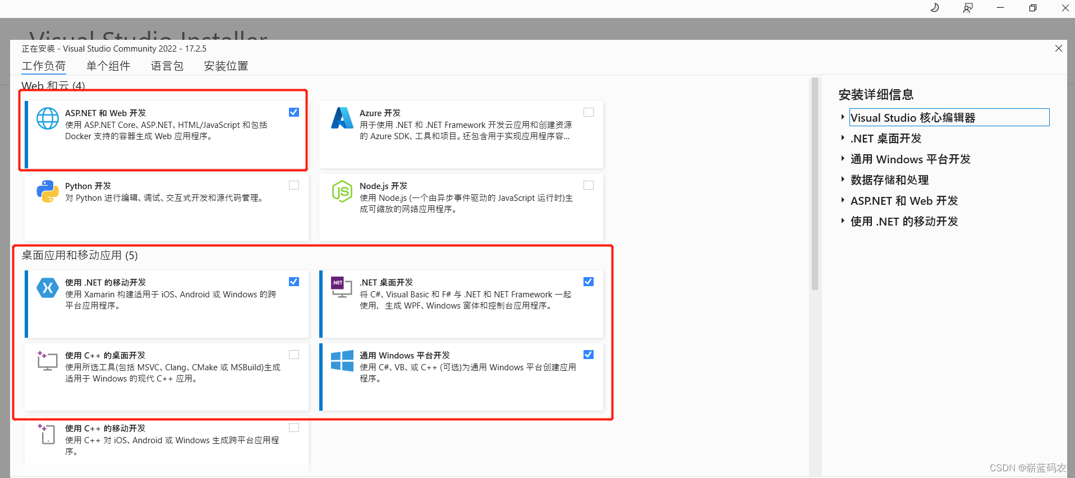Click the 桌面应用和移动应用 (5) section header
1075x478 pixels.
tap(80, 255)
